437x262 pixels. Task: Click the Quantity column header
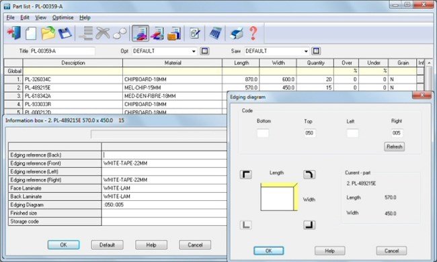[x=315, y=63]
